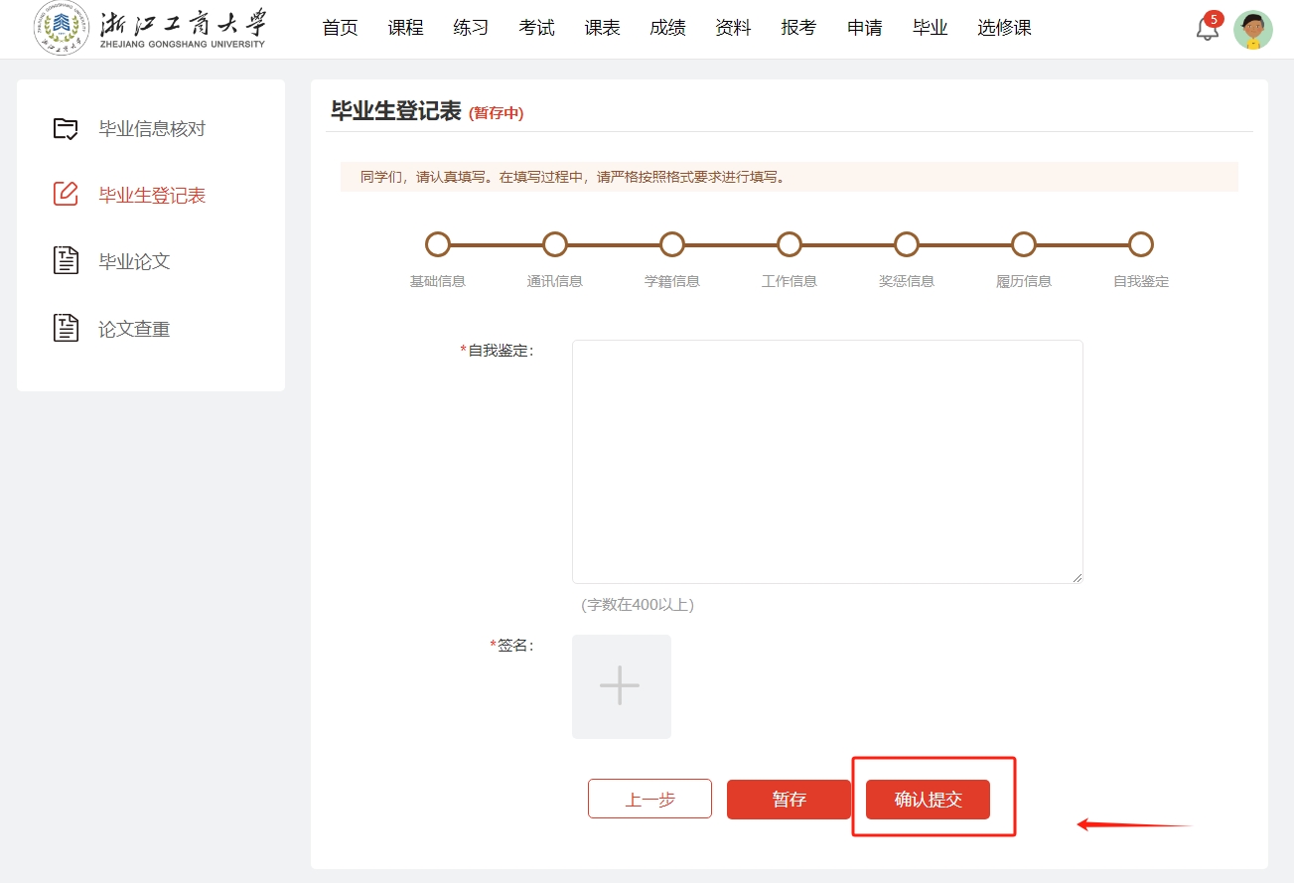
Task: Select the 工作信息 step circle
Action: pyautogui.click(x=790, y=244)
